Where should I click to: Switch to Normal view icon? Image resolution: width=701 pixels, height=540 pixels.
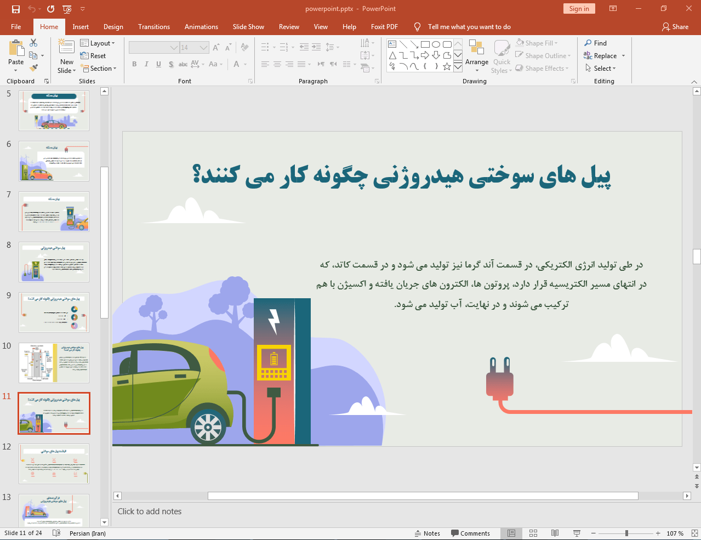coord(511,533)
